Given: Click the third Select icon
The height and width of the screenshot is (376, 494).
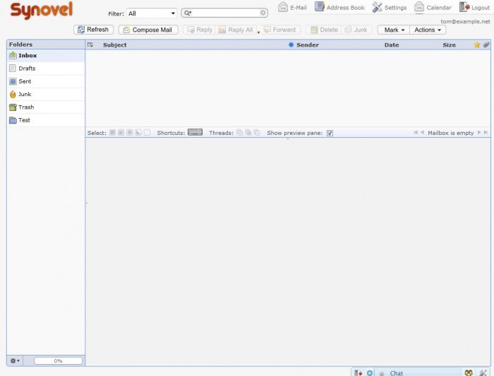Looking at the screenshot, I should coord(129,132).
